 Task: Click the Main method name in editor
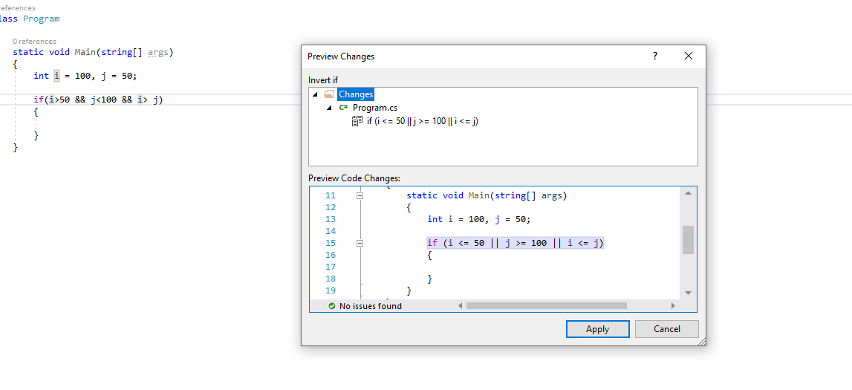pyautogui.click(x=85, y=52)
